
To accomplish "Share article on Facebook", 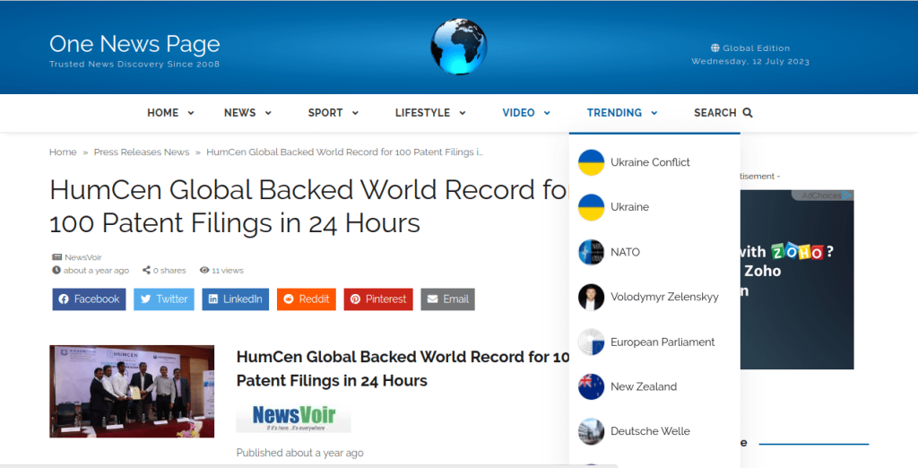I will pyautogui.click(x=89, y=299).
